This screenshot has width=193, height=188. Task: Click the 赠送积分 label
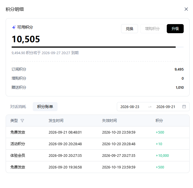tap(19, 87)
